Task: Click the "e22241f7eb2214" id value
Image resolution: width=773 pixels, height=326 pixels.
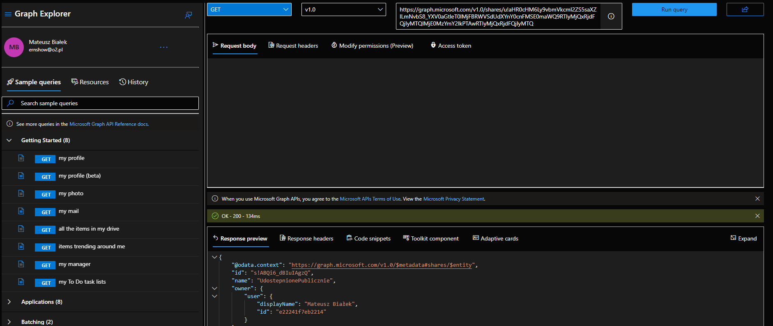Action: tap(301, 312)
